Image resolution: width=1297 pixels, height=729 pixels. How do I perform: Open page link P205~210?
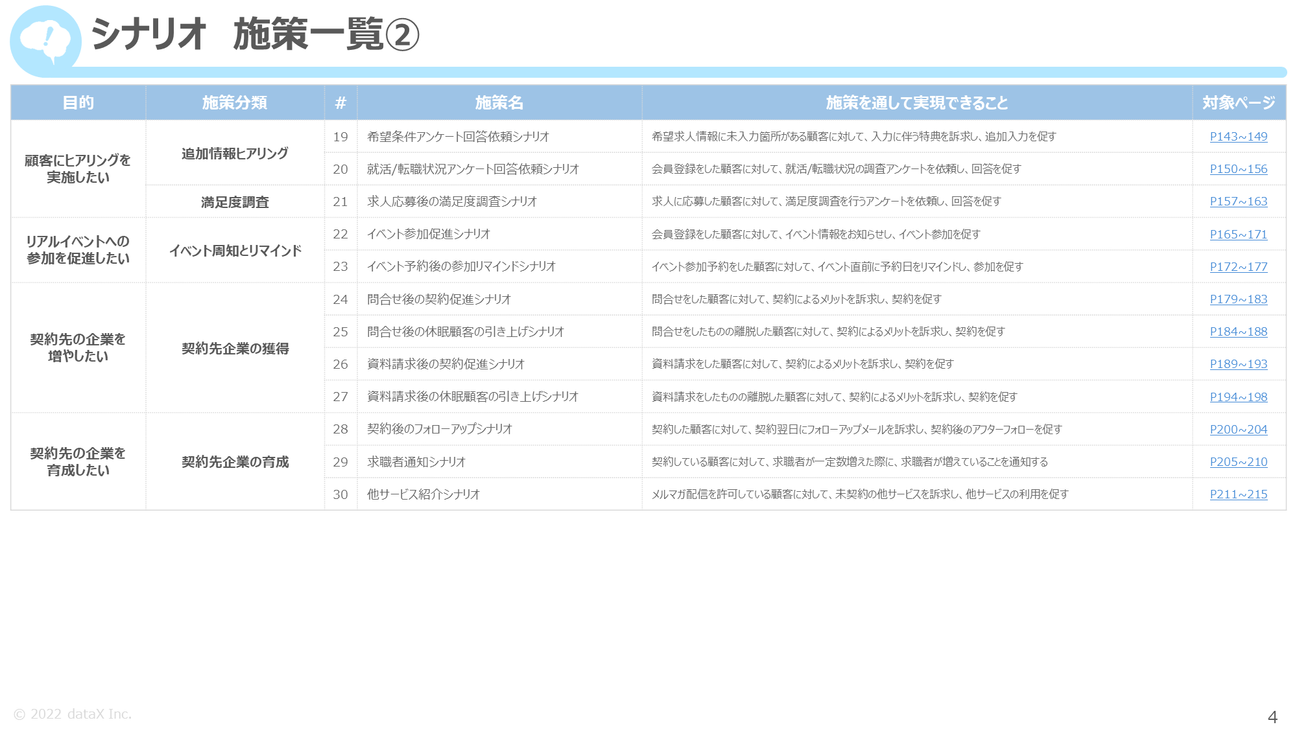coord(1238,462)
